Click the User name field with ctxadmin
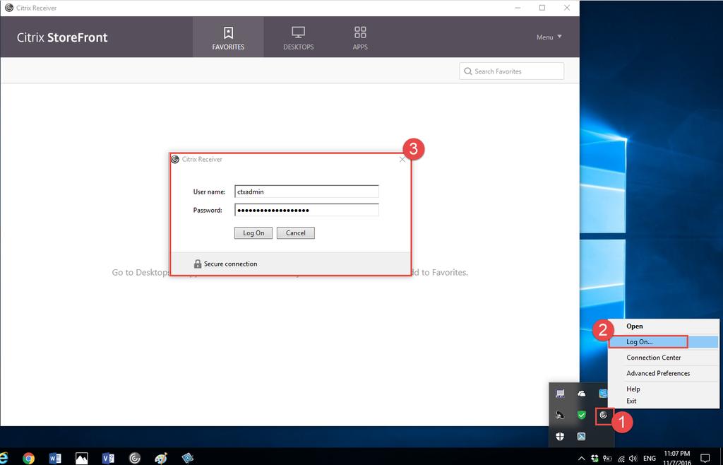 coord(306,192)
